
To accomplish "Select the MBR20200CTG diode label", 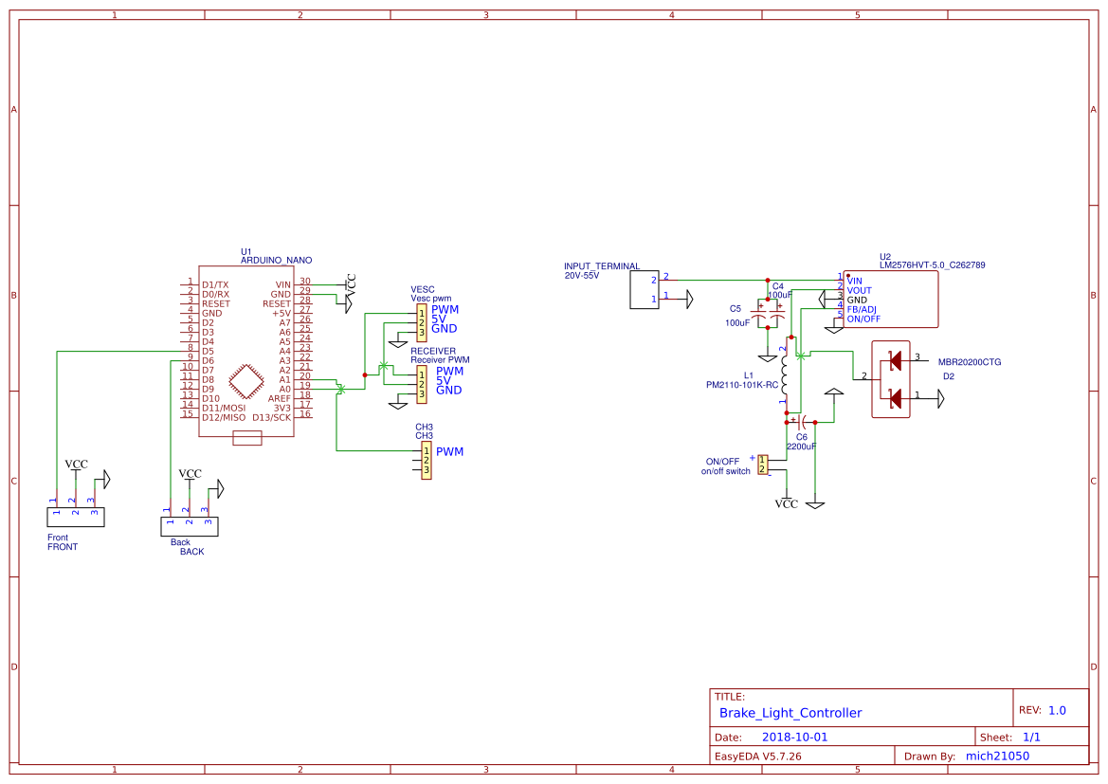I will (x=970, y=362).
